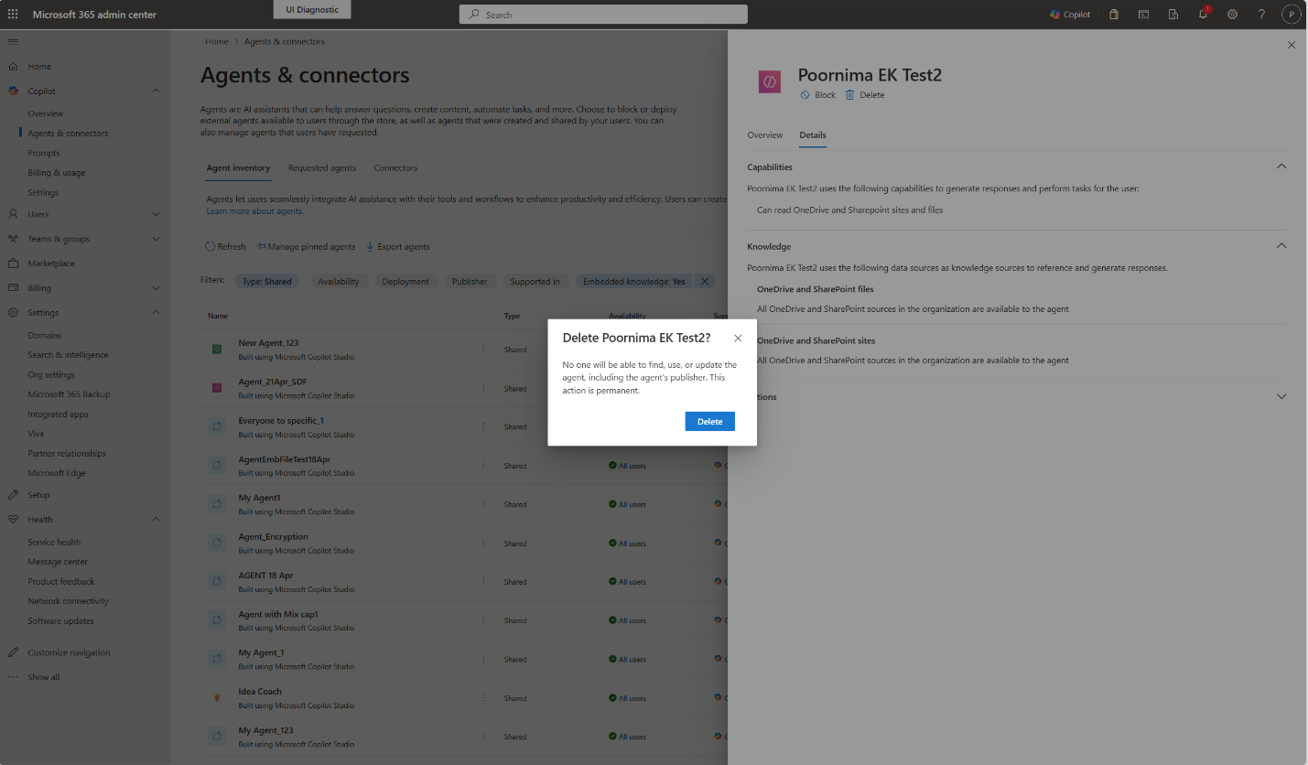Open the Publisher filter
1308x765 pixels.
(x=470, y=281)
